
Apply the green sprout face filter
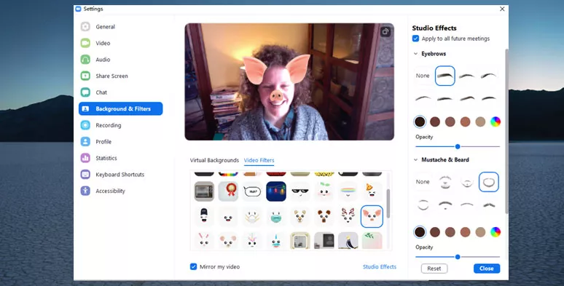click(324, 191)
